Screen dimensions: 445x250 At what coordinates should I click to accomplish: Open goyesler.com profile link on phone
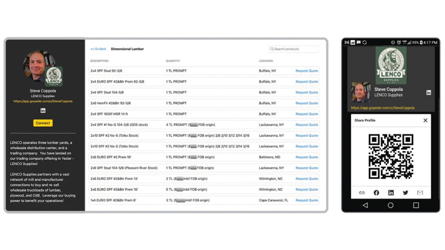[x=382, y=108]
